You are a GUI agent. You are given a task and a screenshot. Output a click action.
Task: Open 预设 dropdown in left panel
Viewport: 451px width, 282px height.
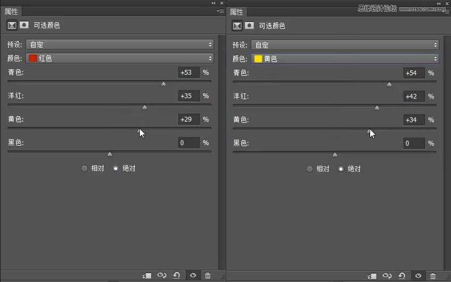(120, 45)
